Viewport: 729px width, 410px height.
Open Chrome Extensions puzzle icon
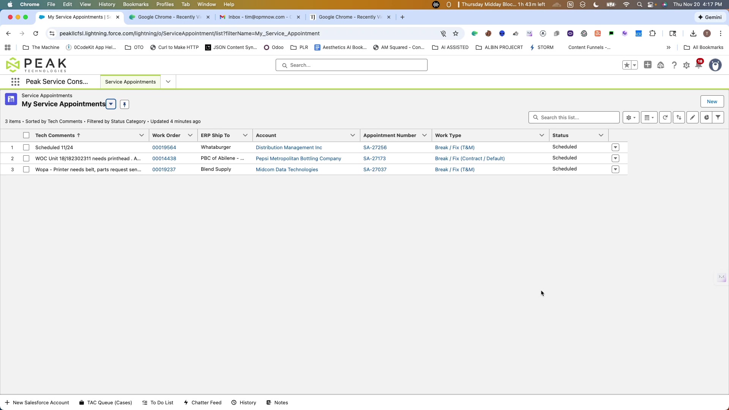tap(653, 33)
